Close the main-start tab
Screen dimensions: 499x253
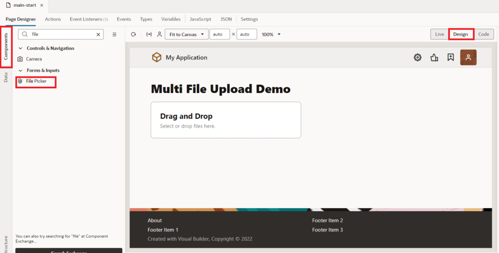pyautogui.click(x=42, y=5)
